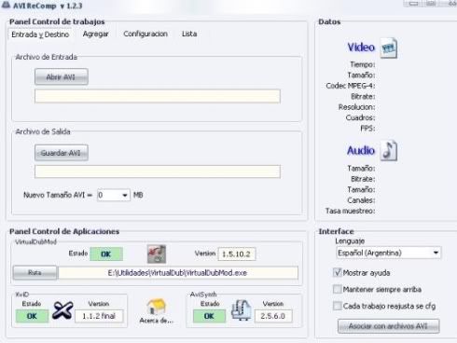Click the Tiempo label

pos(363,64)
